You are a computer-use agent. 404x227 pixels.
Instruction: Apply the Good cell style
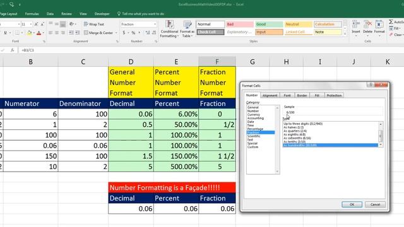coord(269,24)
